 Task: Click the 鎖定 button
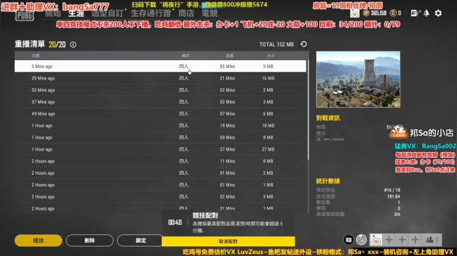click(140, 240)
